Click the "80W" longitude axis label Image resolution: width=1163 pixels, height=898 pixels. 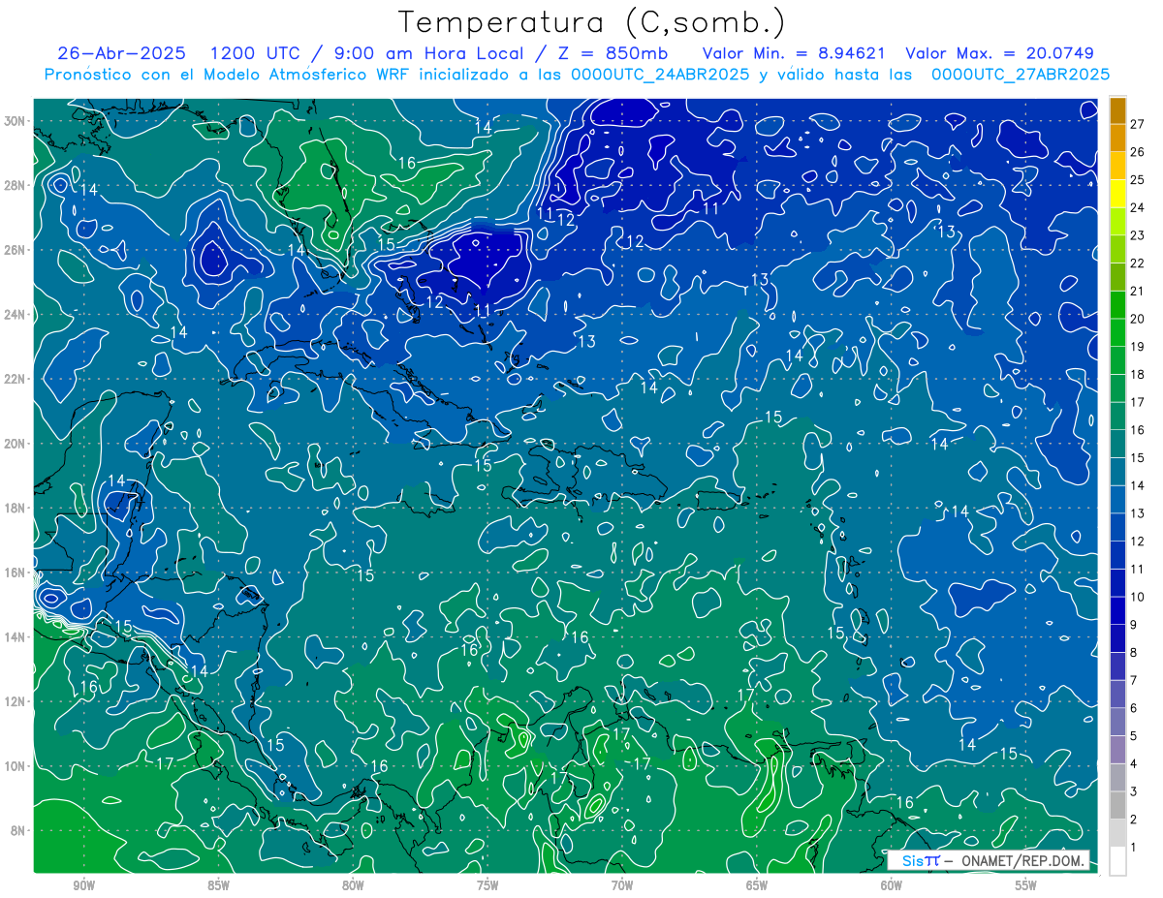pyautogui.click(x=353, y=885)
